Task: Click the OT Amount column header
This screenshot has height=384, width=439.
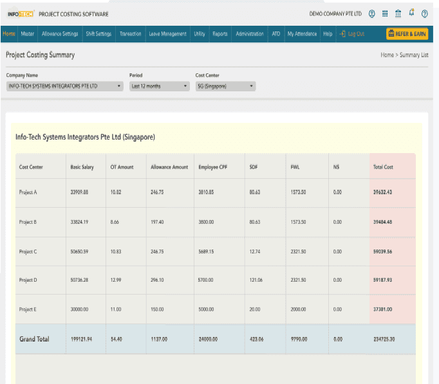Action: click(x=122, y=167)
